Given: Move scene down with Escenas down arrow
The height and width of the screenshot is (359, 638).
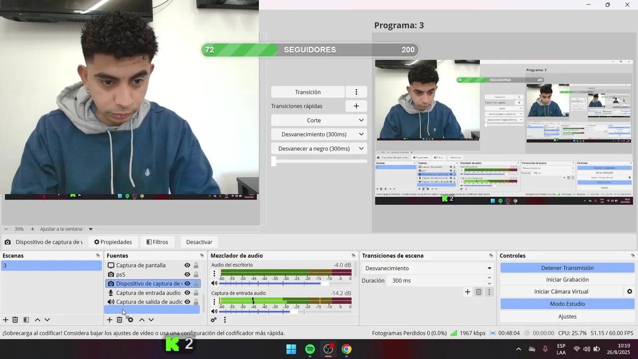Looking at the screenshot, I should (x=47, y=320).
